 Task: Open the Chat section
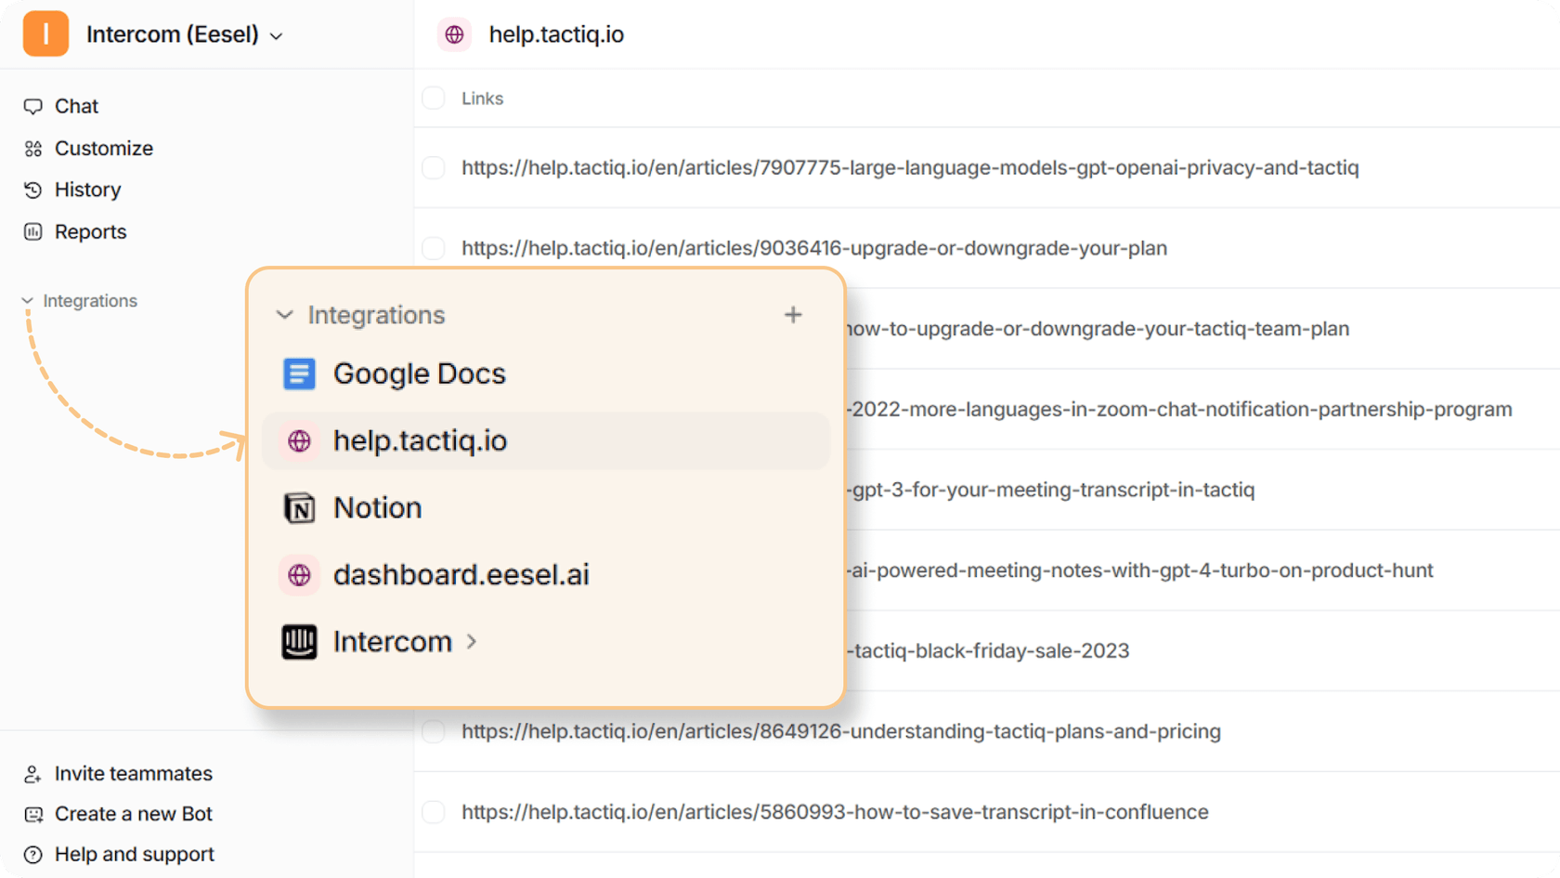coord(76,106)
